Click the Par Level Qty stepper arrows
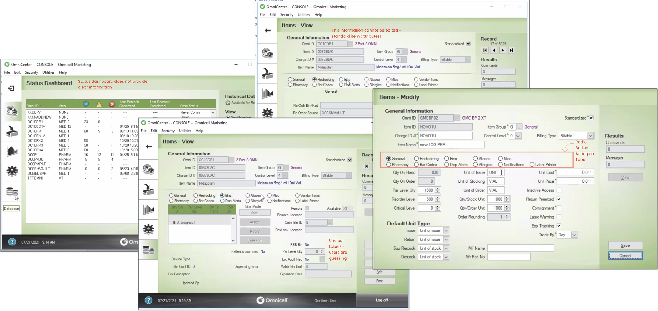 click(437, 190)
